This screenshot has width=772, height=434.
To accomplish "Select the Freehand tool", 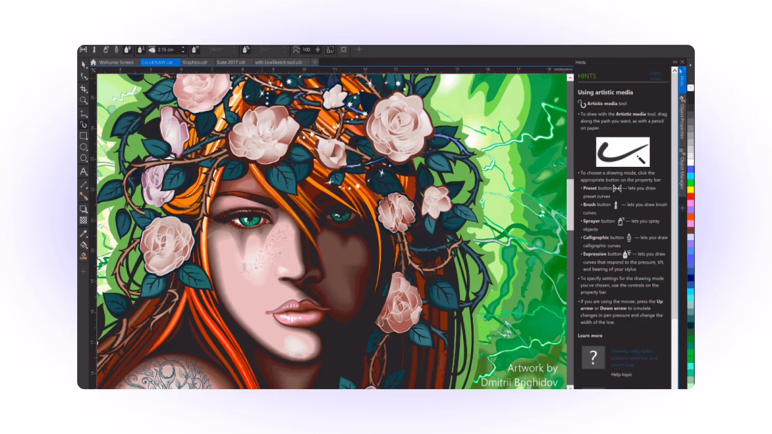I will (83, 114).
